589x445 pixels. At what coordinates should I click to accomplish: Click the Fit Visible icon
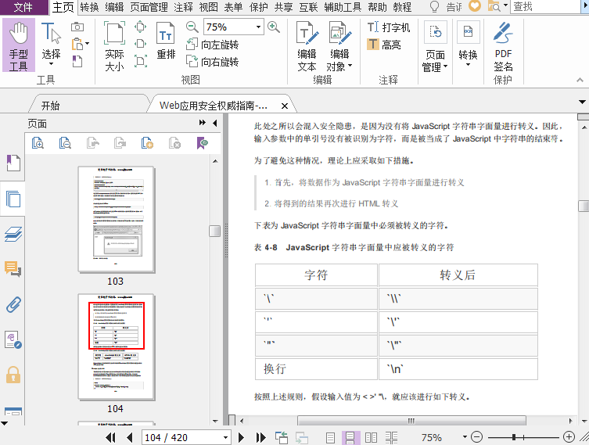[141, 61]
